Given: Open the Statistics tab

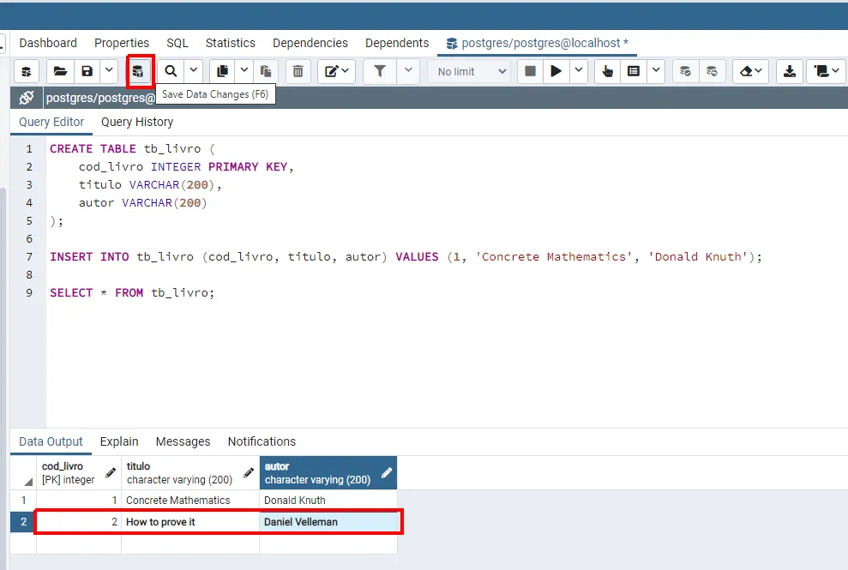Looking at the screenshot, I should [x=231, y=43].
